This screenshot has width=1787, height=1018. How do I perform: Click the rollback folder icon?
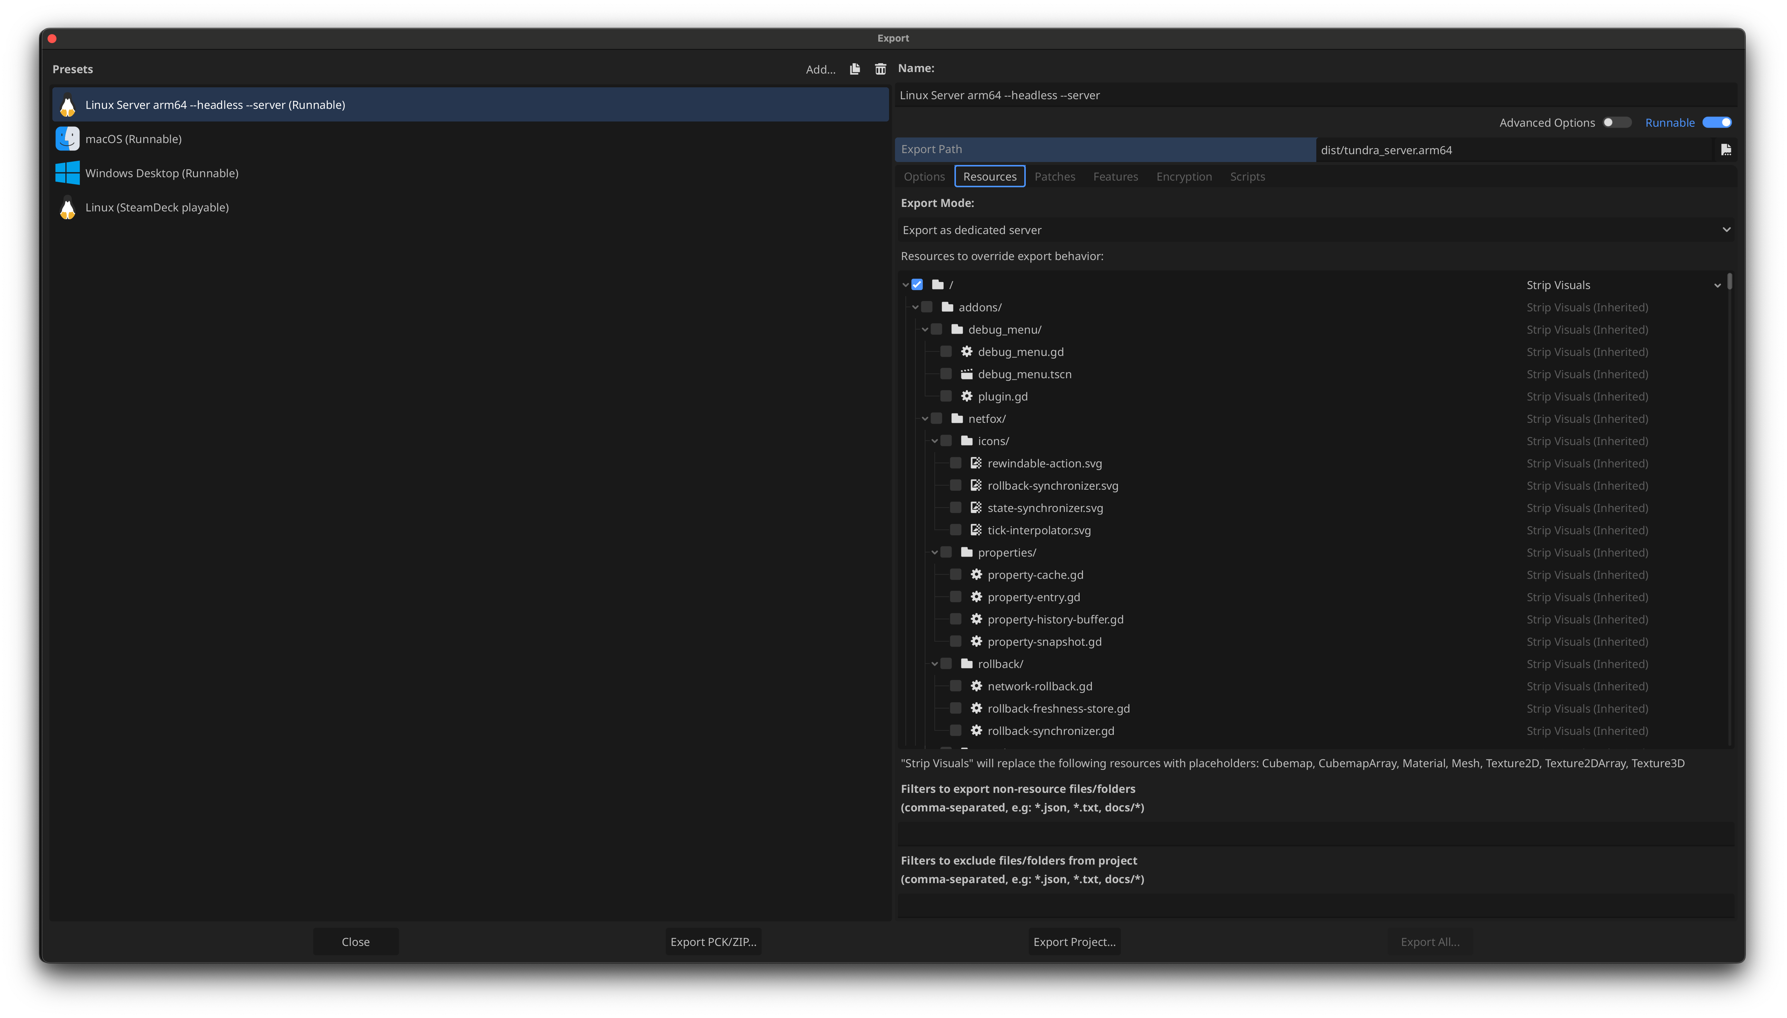pos(967,664)
